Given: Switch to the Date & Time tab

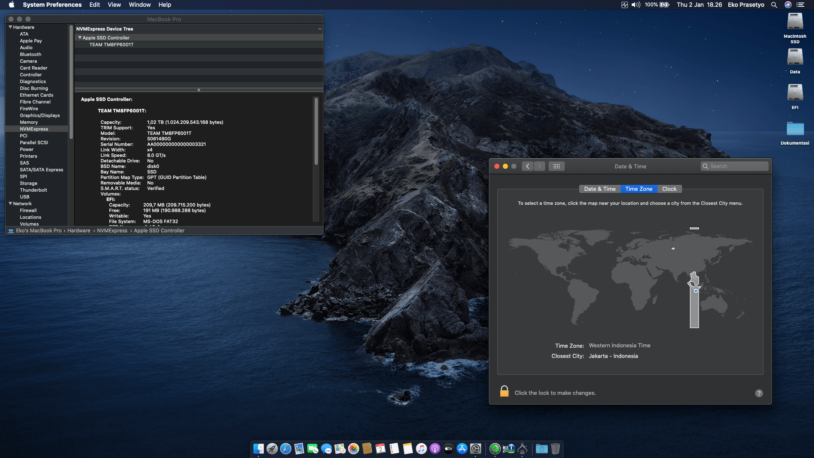Looking at the screenshot, I should 600,189.
